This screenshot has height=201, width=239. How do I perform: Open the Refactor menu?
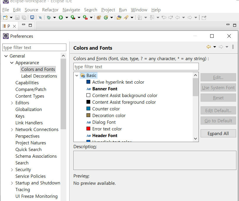[50, 10]
